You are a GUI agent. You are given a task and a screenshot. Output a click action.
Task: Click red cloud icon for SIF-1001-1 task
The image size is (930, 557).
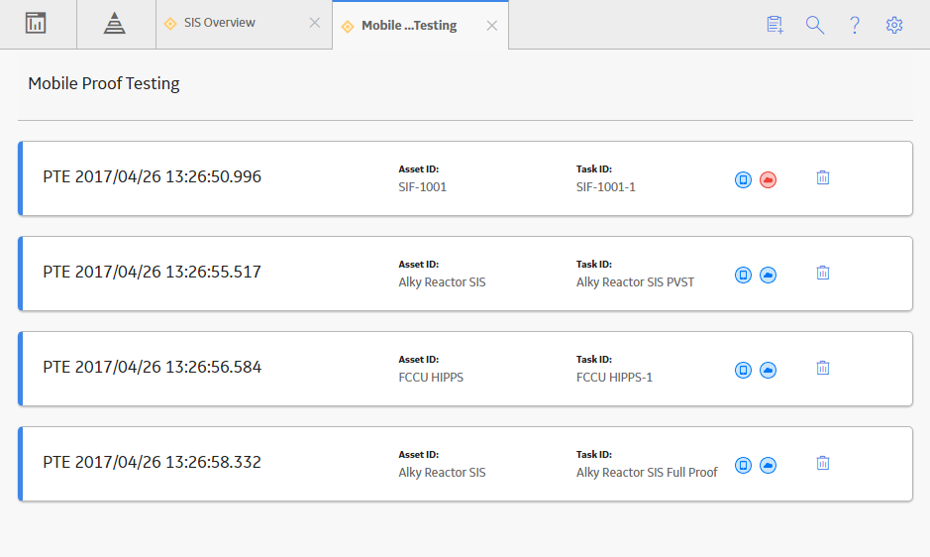(x=769, y=179)
